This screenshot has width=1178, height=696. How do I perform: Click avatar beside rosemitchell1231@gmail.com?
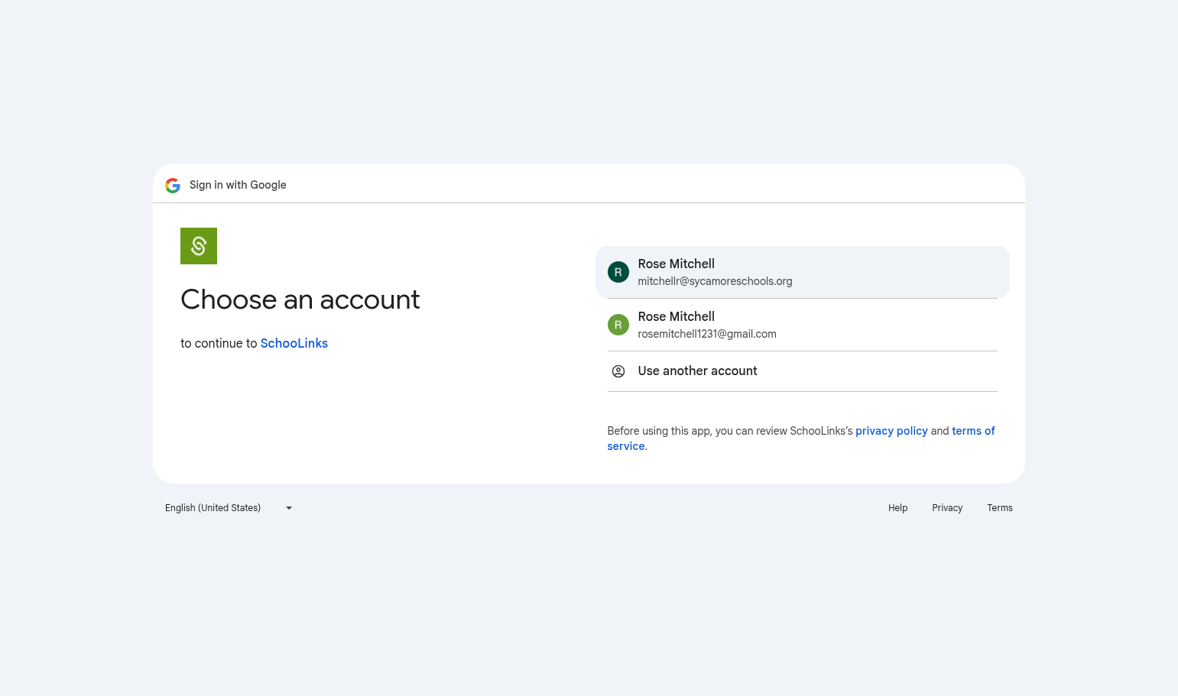tap(618, 325)
